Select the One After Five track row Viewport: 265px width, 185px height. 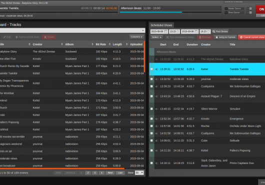(x=72, y=59)
